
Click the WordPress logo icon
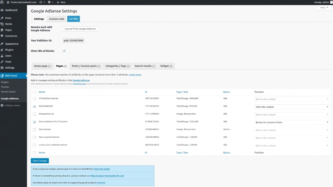[2, 2]
